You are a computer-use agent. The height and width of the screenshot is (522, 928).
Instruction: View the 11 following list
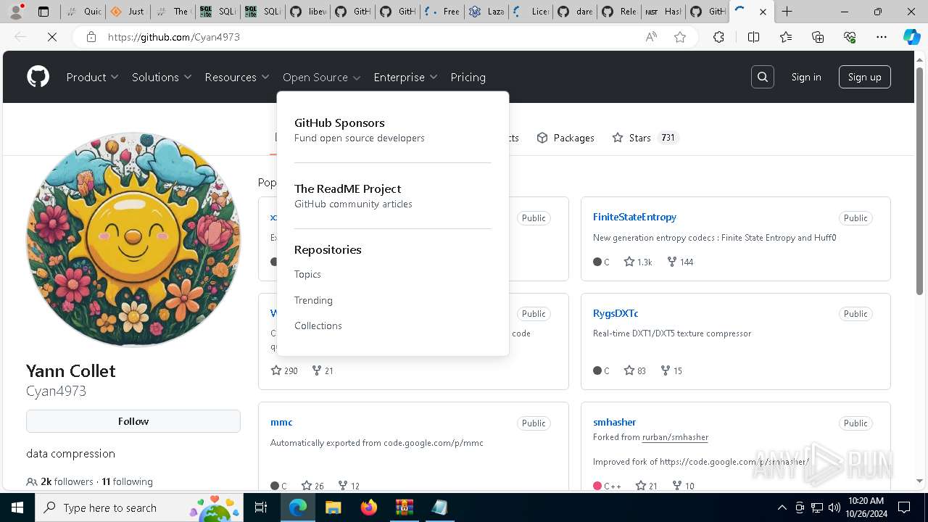(127, 481)
